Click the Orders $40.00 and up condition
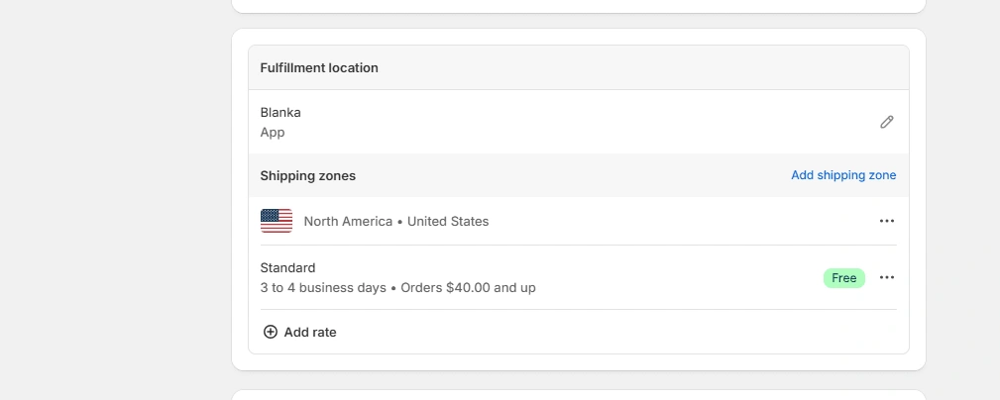This screenshot has height=400, width=1000. click(468, 288)
